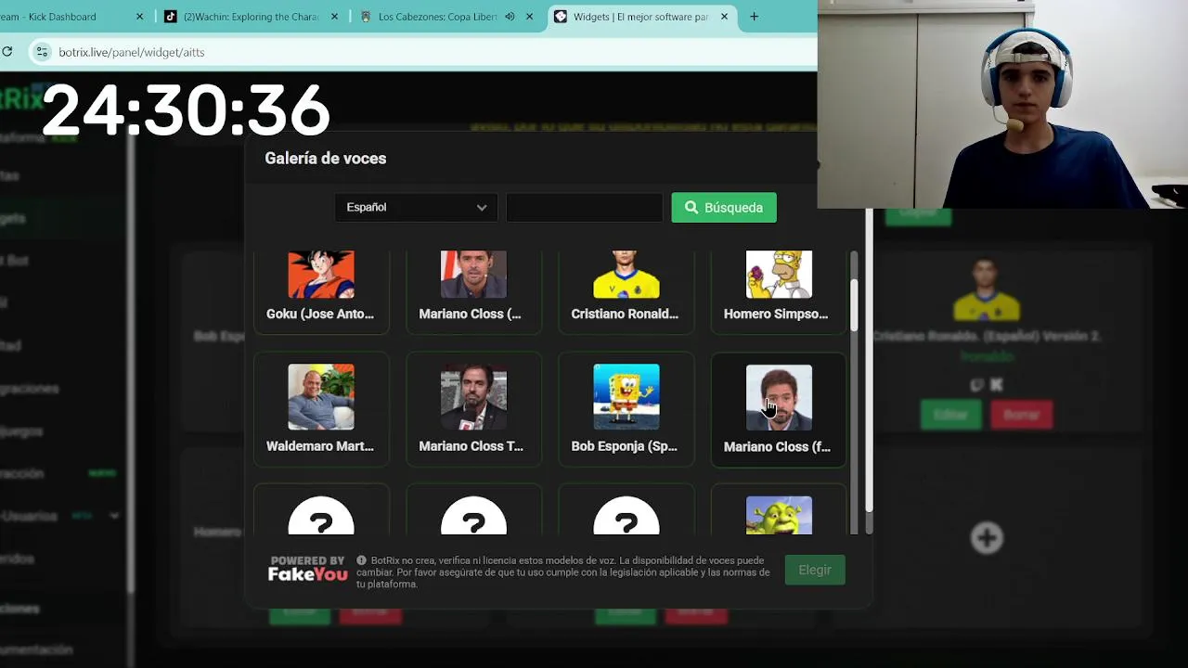Open the Español language dropdown
This screenshot has width=1188, height=668.
click(x=416, y=207)
